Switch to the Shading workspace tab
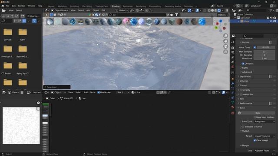The image size is (278, 156). pyautogui.click(x=116, y=6)
